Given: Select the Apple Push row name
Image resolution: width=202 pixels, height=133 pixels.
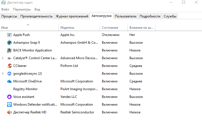Looking at the screenshot, I should tap(22, 35).
